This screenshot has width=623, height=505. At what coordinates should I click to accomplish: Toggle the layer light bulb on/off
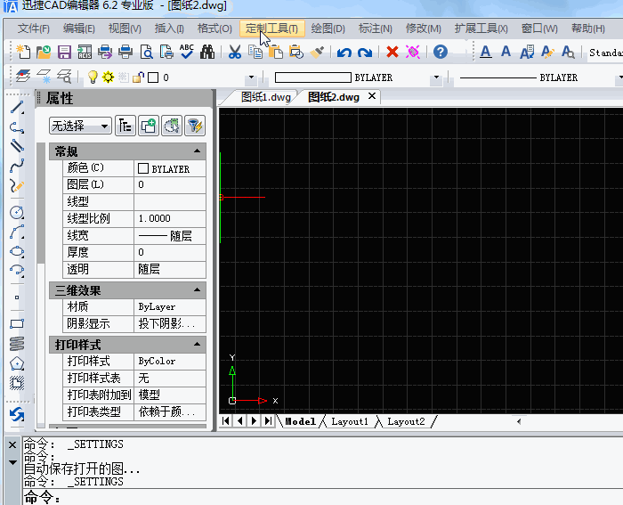pyautogui.click(x=93, y=77)
